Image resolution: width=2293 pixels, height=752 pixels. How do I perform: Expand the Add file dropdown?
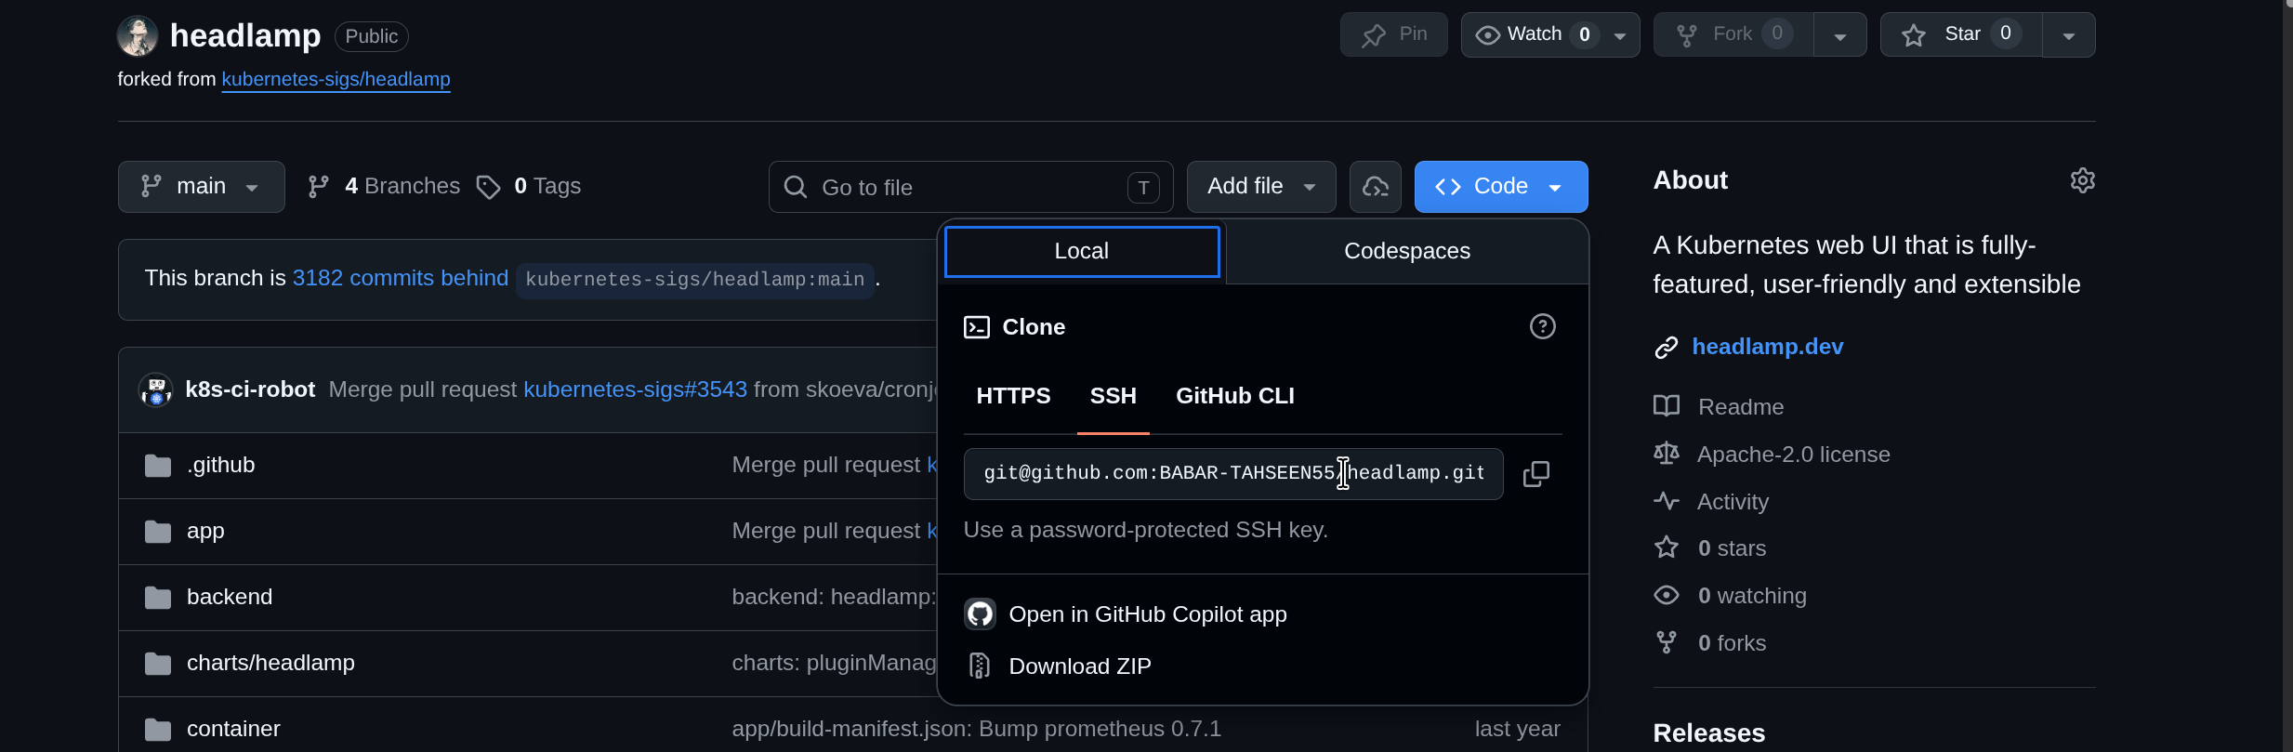pyautogui.click(x=1261, y=187)
